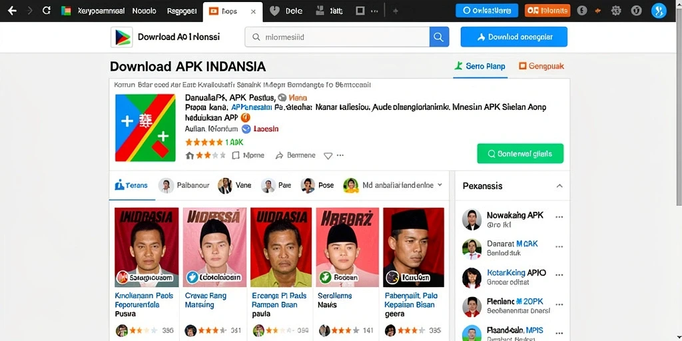Open more options for Danarat MCAK

click(x=559, y=246)
